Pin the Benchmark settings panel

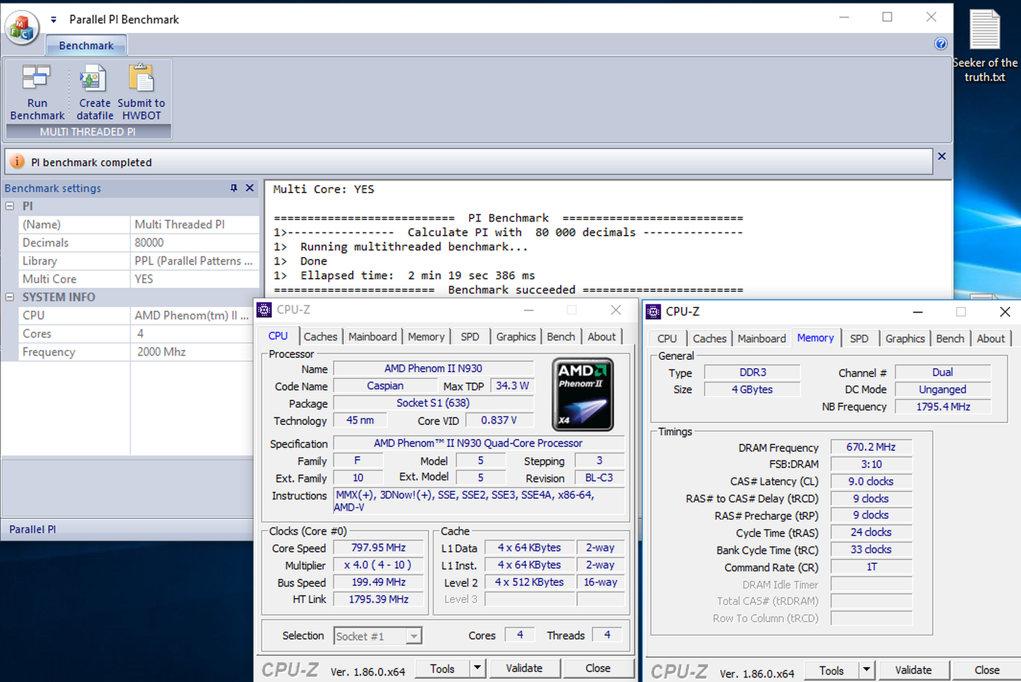pos(234,188)
